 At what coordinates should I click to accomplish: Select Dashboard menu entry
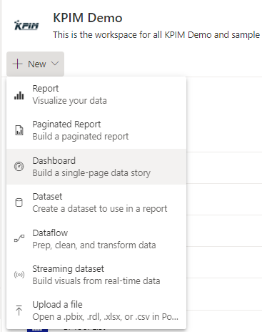96,167
